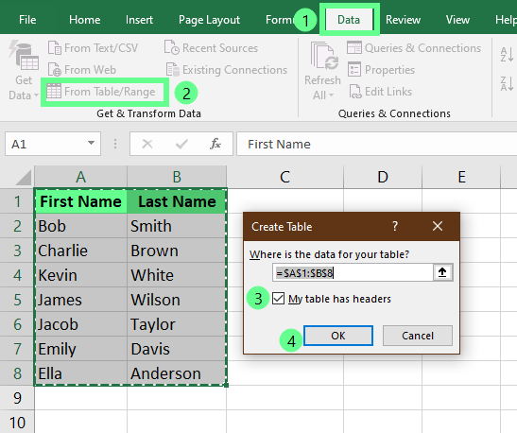
Task: Open data range Properties
Action: click(381, 70)
